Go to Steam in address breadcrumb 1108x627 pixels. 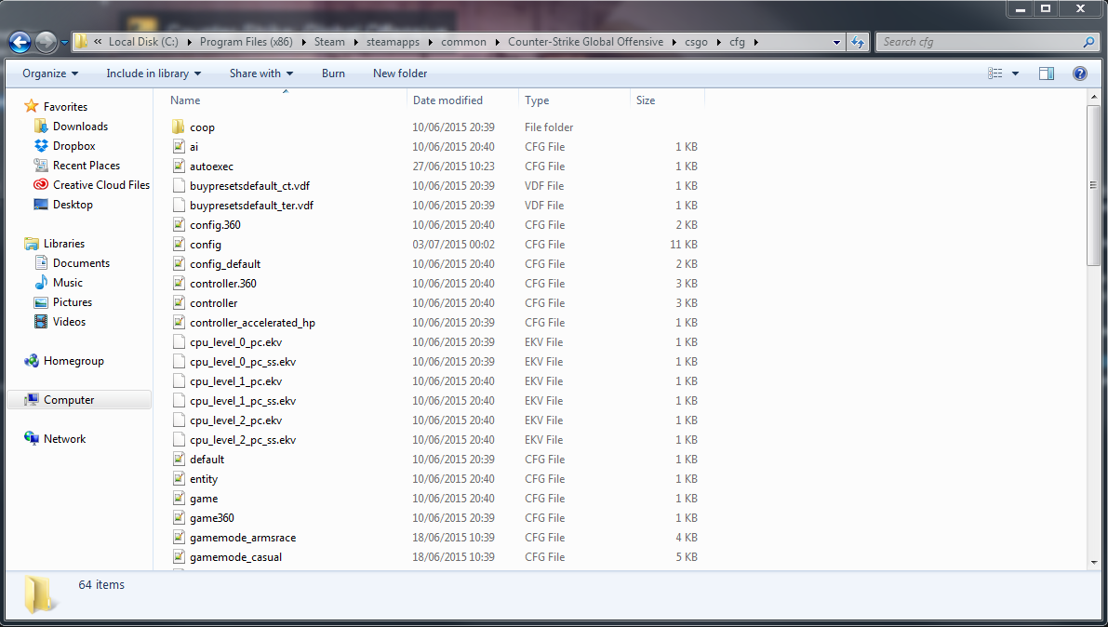(x=329, y=42)
